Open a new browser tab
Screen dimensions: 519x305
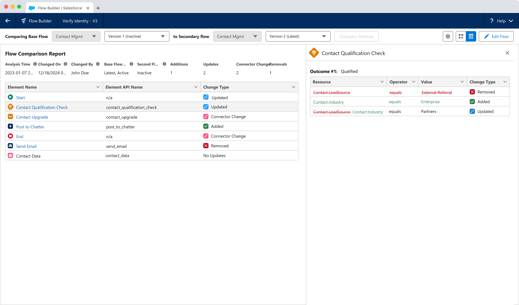[x=98, y=8]
